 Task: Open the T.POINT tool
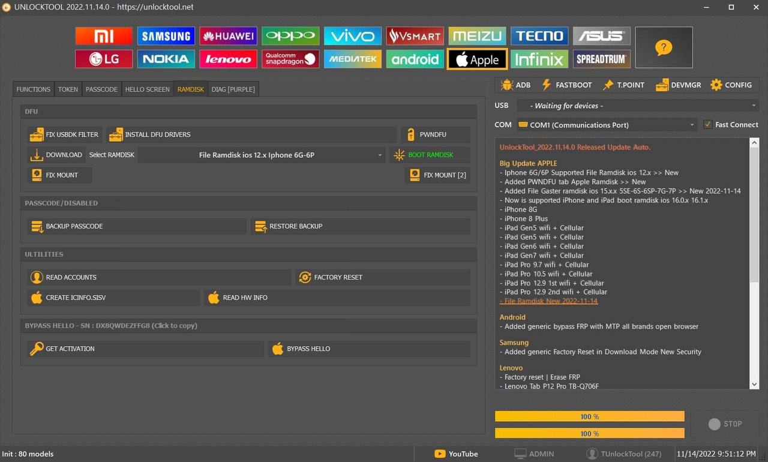(x=623, y=85)
